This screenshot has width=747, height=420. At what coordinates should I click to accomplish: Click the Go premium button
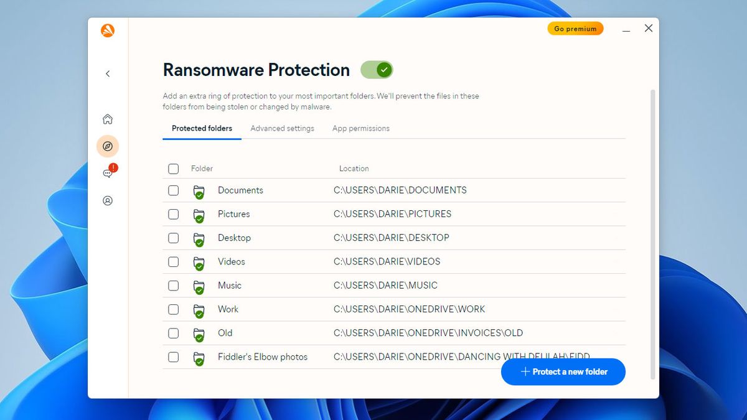[x=575, y=28]
